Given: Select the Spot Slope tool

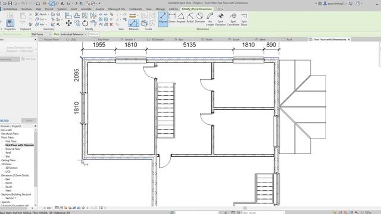Looking at the screenshot, I should click(x=244, y=19).
